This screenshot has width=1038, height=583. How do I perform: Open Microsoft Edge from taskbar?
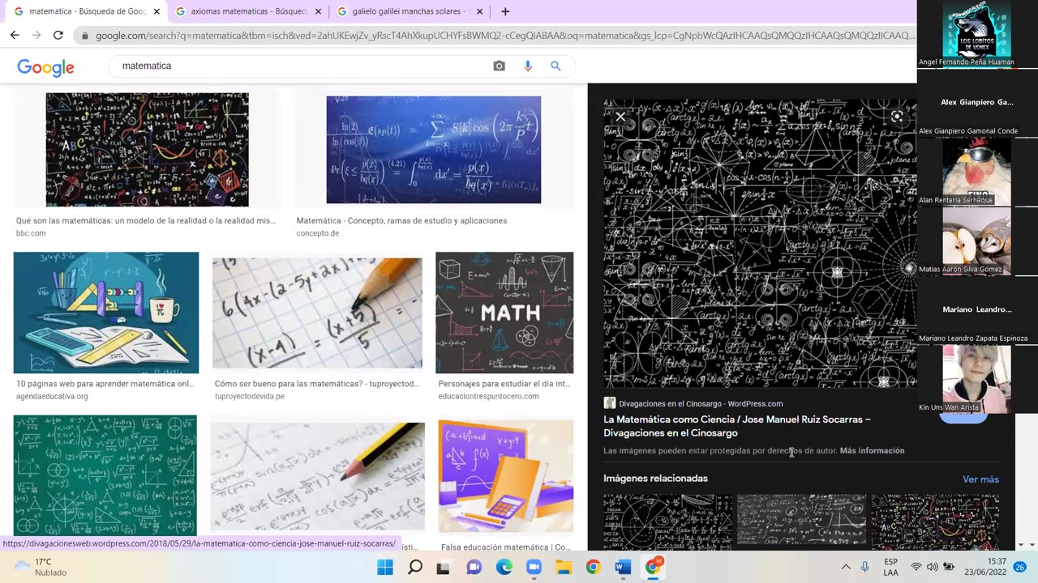click(x=504, y=567)
